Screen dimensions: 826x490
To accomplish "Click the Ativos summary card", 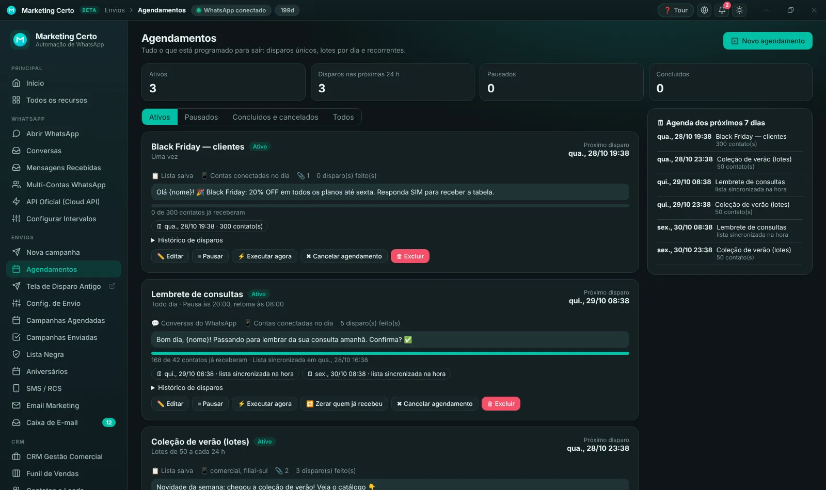I will tap(224, 82).
